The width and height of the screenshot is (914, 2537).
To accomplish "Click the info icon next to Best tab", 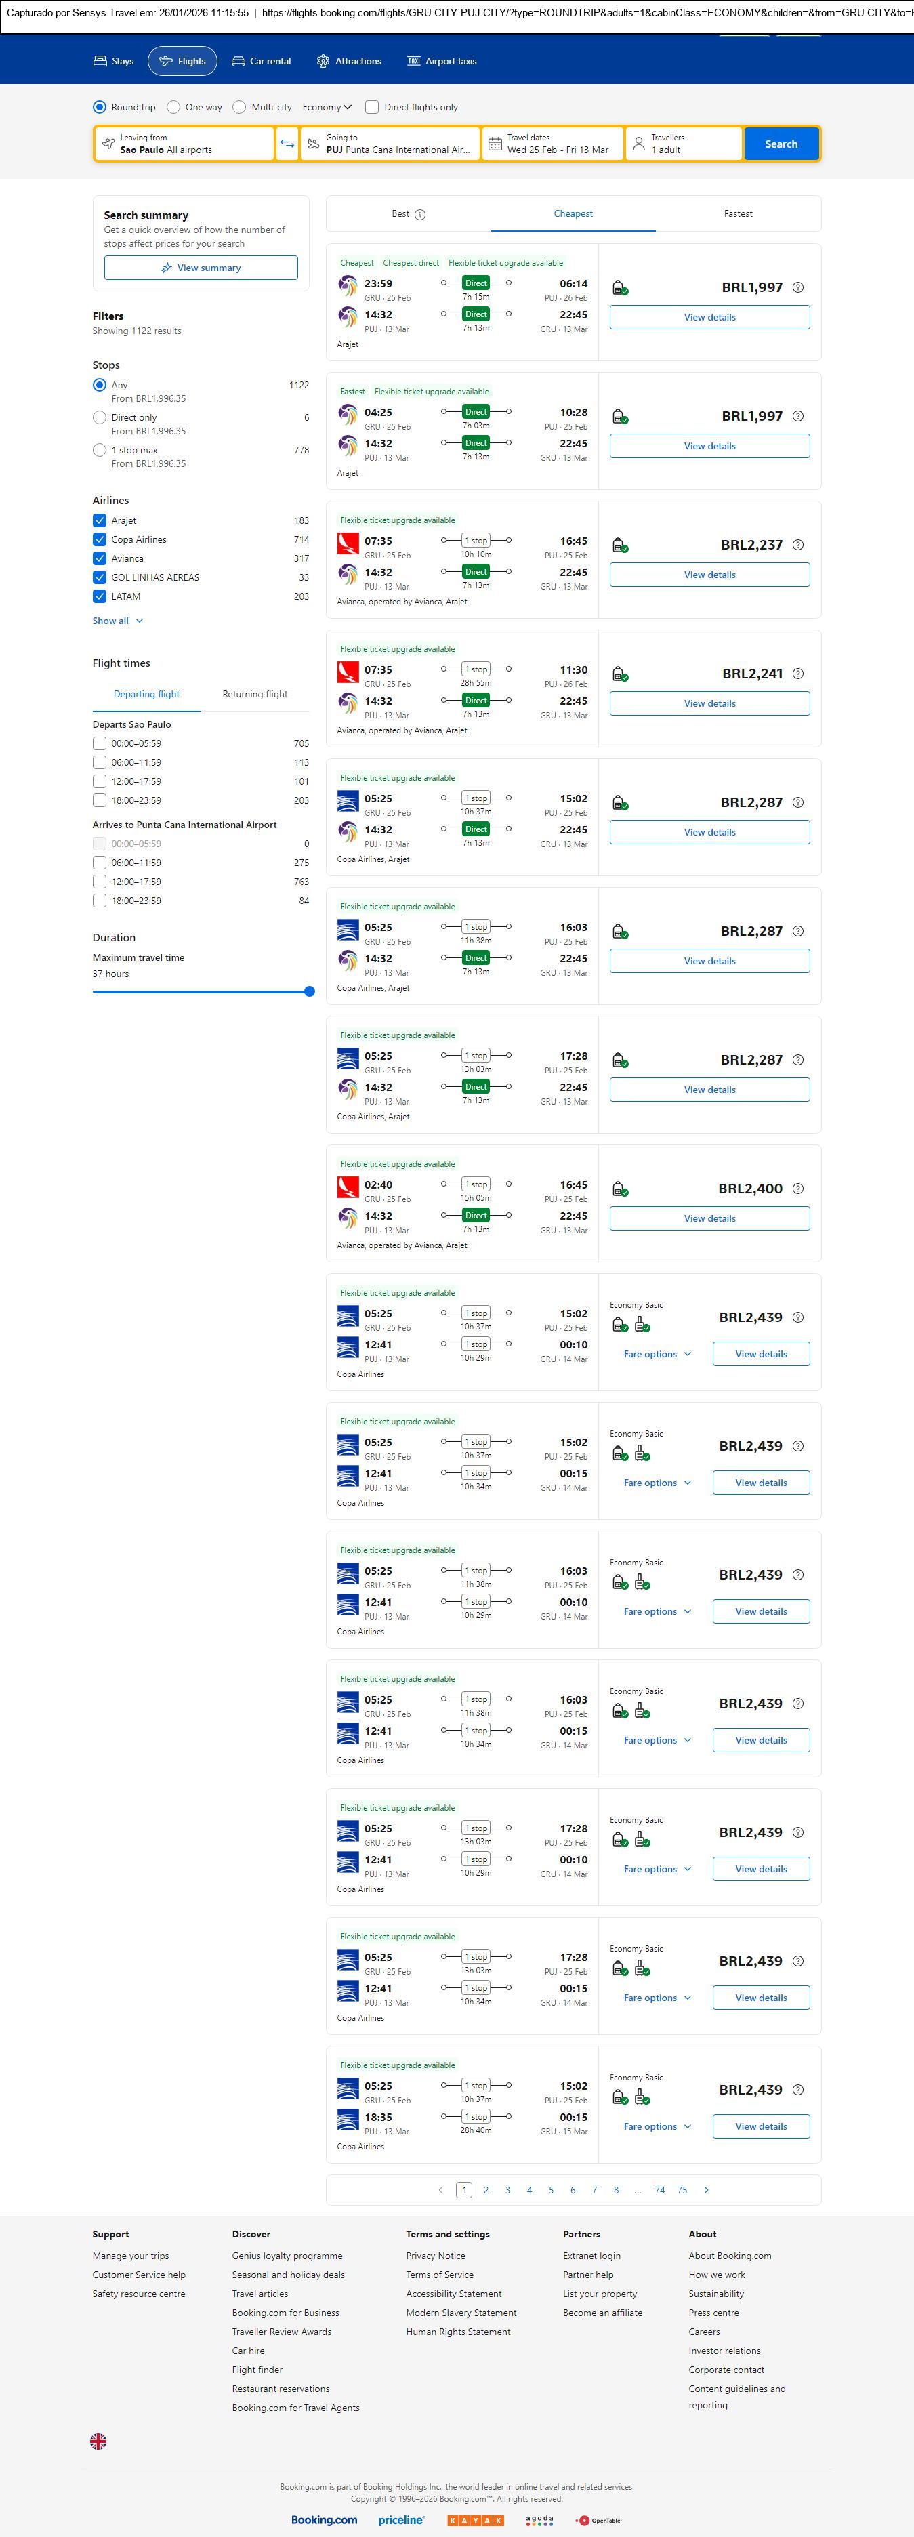I will click(x=419, y=215).
